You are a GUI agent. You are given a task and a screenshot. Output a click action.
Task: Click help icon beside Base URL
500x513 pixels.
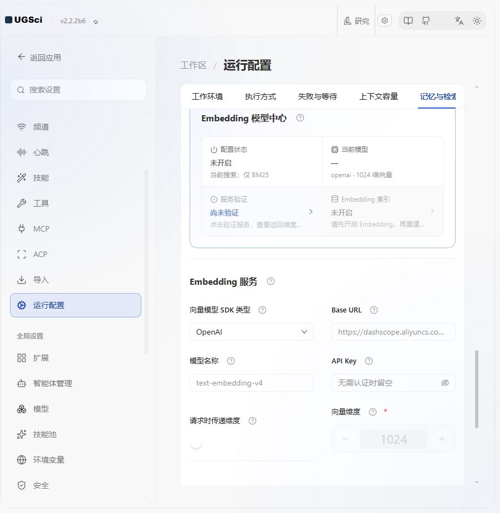(x=374, y=310)
